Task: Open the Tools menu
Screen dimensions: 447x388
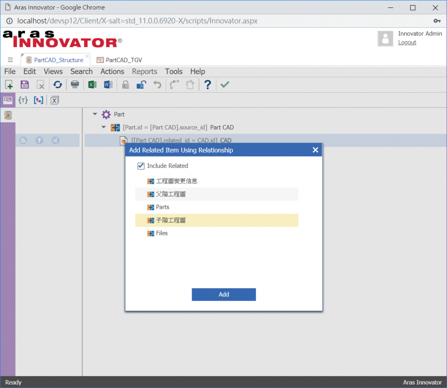Action: tap(174, 71)
